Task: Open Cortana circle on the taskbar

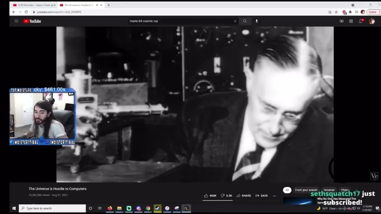Action: point(90,208)
